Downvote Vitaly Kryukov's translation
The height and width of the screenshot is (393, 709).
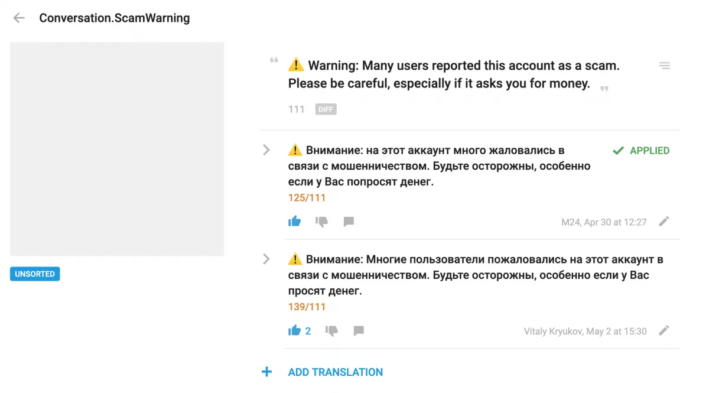[331, 331]
